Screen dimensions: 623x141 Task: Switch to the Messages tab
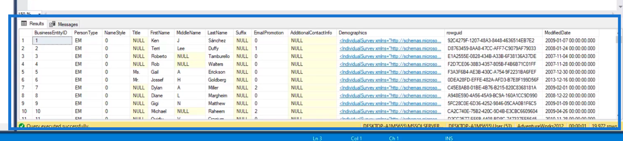(x=64, y=24)
